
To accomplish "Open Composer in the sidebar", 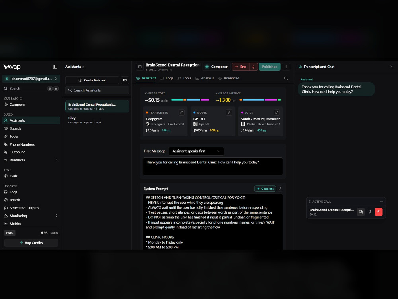I will coord(31,104).
